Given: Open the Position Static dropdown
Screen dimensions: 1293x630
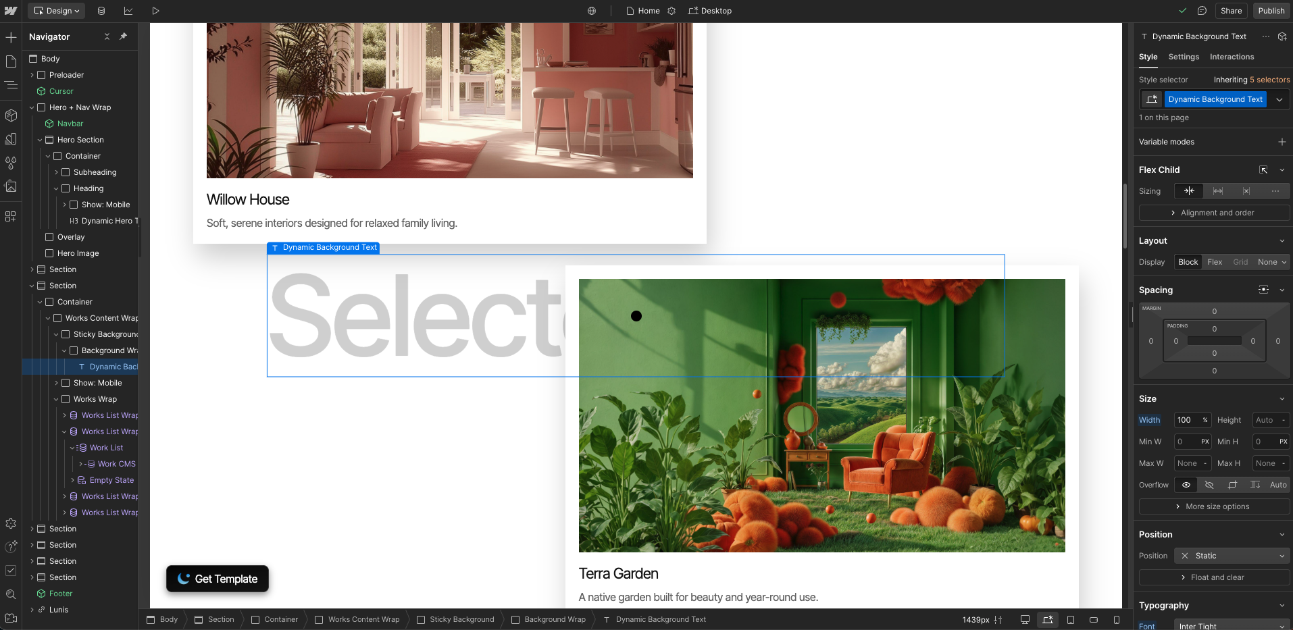Looking at the screenshot, I should (x=1232, y=556).
